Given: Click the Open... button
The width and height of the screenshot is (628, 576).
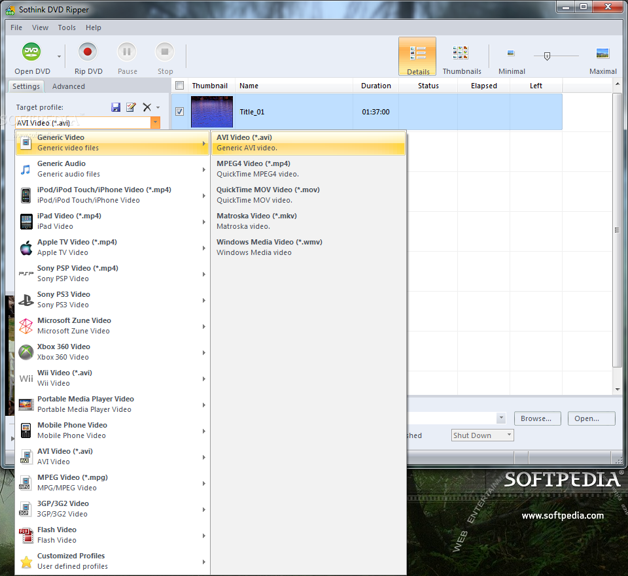Looking at the screenshot, I should 591,418.
